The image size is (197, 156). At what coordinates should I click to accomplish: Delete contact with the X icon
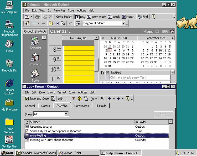(102, 98)
